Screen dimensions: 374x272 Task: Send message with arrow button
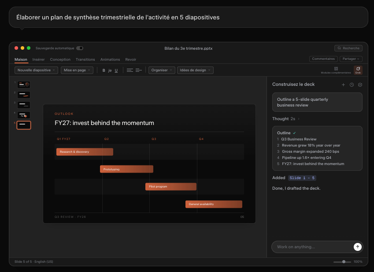pyautogui.click(x=358, y=247)
